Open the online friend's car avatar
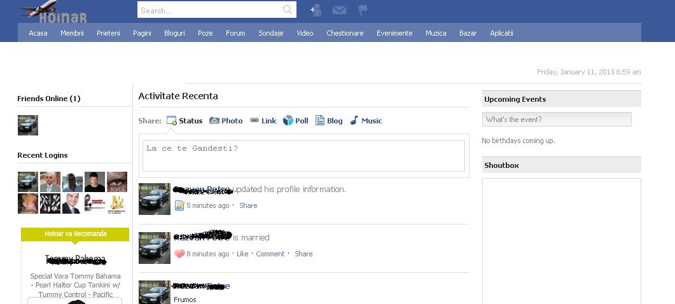 point(28,125)
